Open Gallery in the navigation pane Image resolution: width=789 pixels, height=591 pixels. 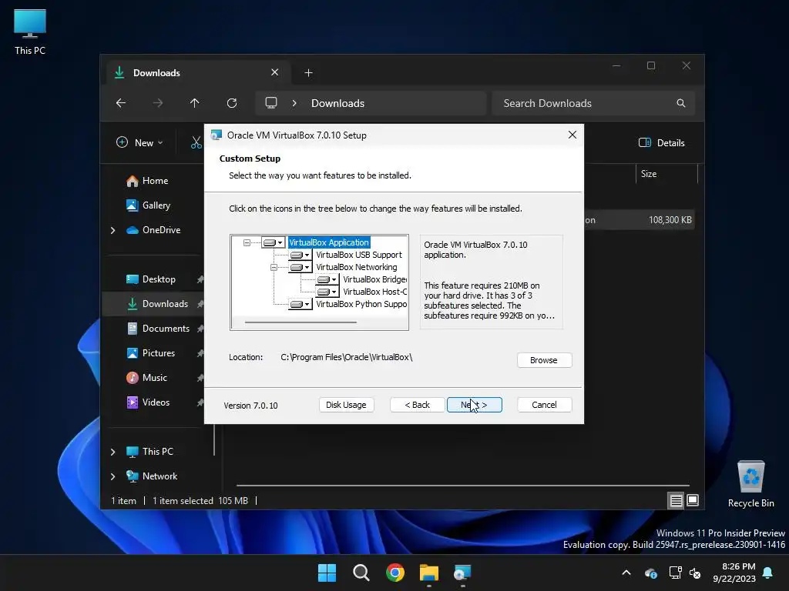pyautogui.click(x=156, y=205)
